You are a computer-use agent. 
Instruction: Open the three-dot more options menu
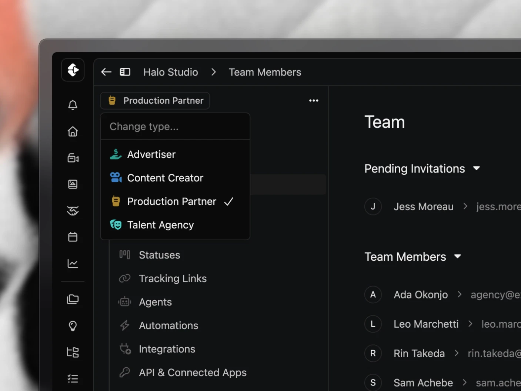[x=314, y=101]
